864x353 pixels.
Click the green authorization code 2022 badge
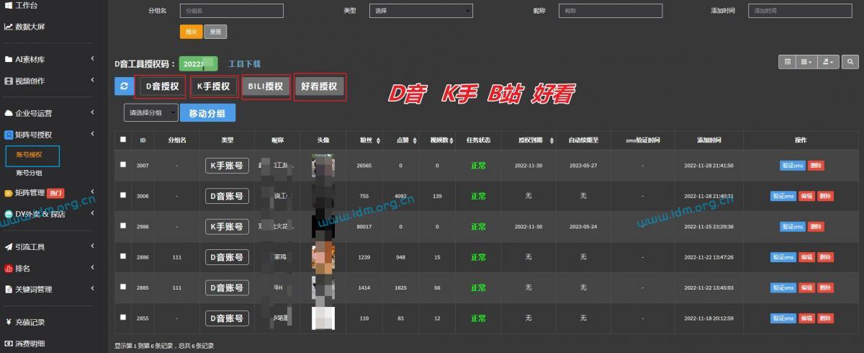[199, 64]
